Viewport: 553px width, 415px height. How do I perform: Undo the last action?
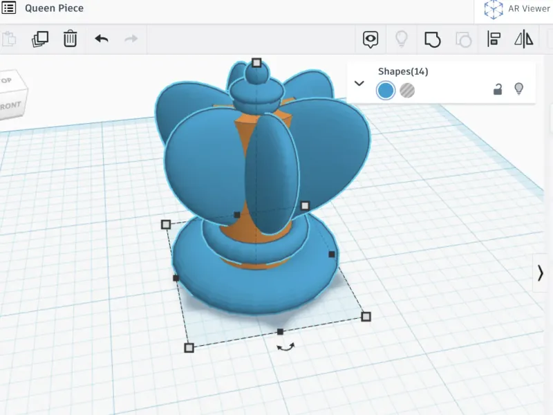point(102,39)
